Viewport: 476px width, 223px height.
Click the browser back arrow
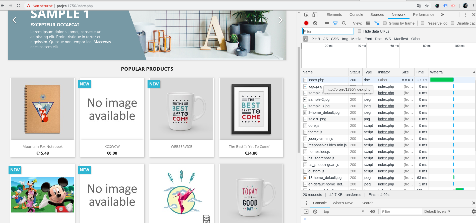point(3,6)
